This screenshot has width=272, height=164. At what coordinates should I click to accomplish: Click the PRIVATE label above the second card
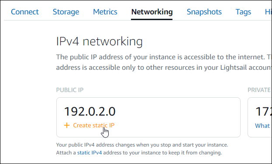(x=259, y=90)
